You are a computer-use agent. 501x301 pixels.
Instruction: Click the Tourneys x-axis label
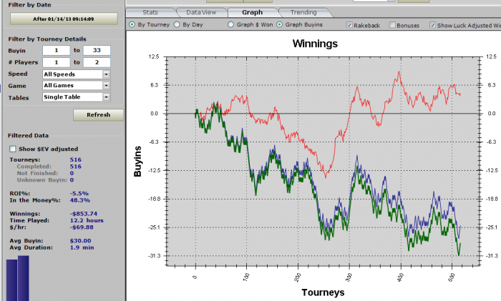click(323, 292)
